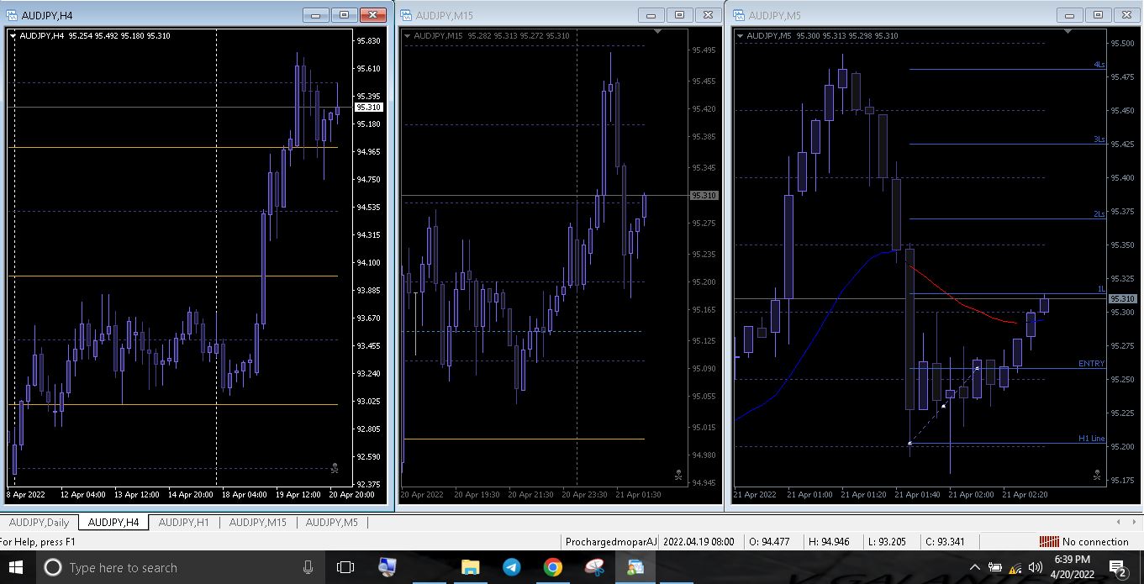Image resolution: width=1144 pixels, height=584 pixels.
Task: Maximize the AUDJPY,M15 chart window
Action: coord(679,15)
